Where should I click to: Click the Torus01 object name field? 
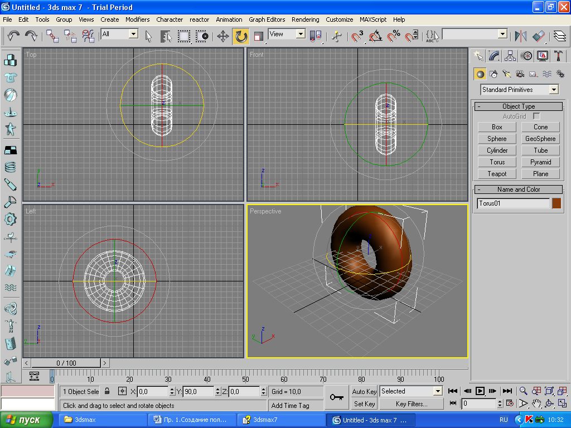513,203
